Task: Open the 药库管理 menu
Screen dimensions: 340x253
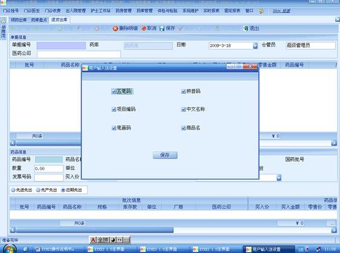Action: [144, 11]
